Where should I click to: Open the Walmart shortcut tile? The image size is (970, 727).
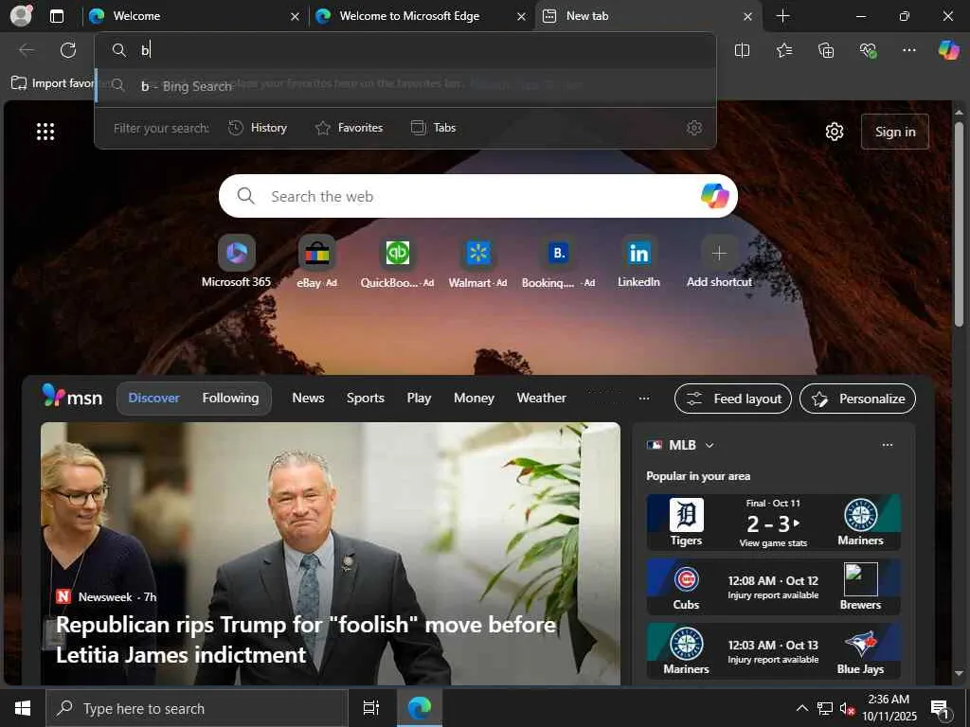(x=477, y=261)
